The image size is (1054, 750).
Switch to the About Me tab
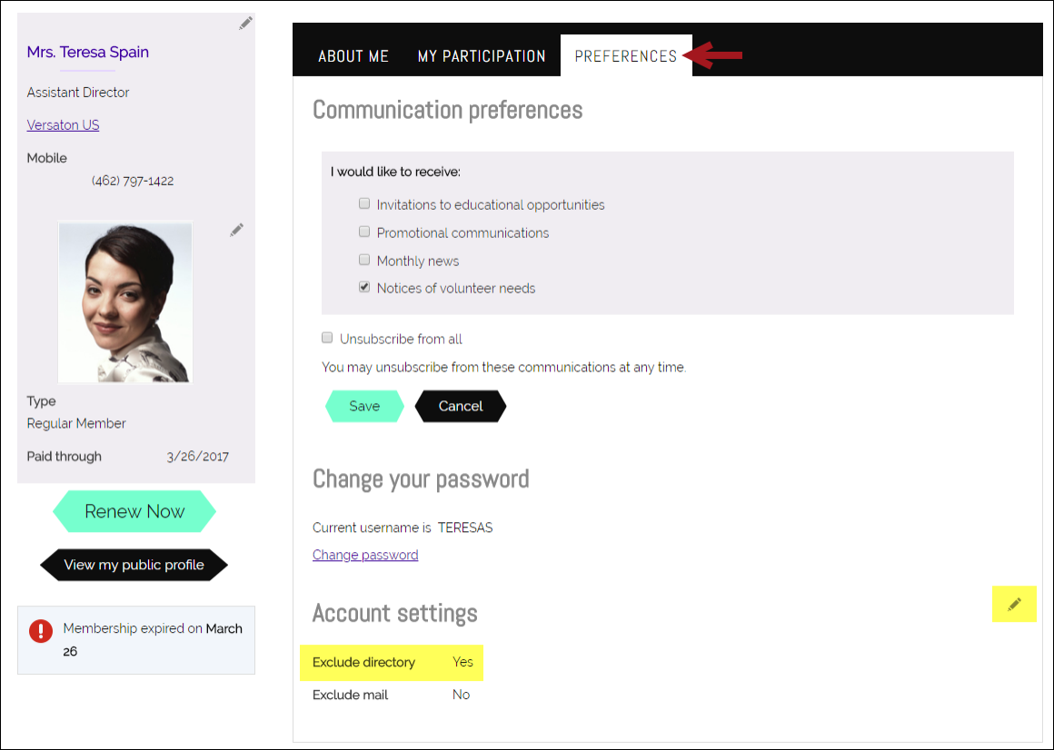353,56
